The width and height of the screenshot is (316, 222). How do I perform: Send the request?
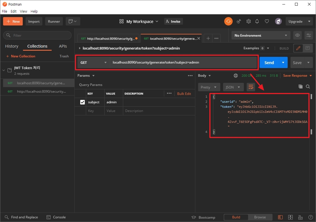(269, 62)
